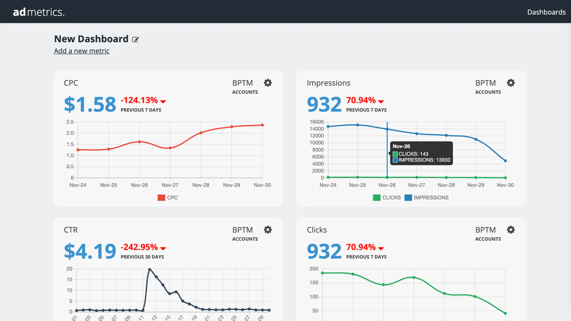This screenshot has width=571, height=321.
Task: Click the red down arrow in CTR card
Action: pyautogui.click(x=163, y=249)
